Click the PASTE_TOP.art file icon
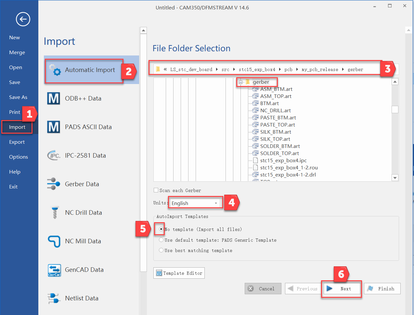The width and height of the screenshot is (414, 315). tap(255, 125)
